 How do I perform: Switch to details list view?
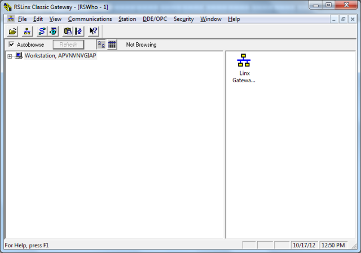click(112, 45)
